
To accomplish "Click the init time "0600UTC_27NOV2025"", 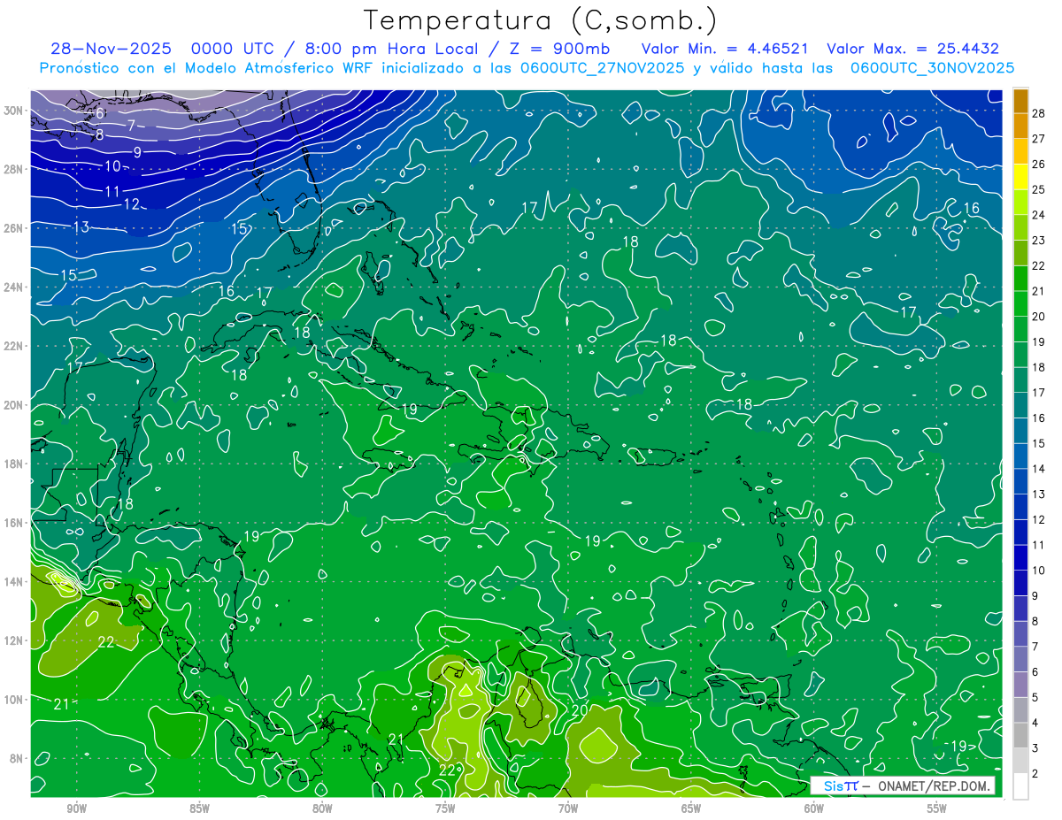I will [x=601, y=68].
